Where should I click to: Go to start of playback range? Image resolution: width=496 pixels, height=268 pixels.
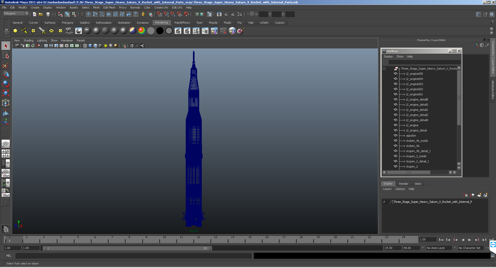pyautogui.click(x=441, y=240)
